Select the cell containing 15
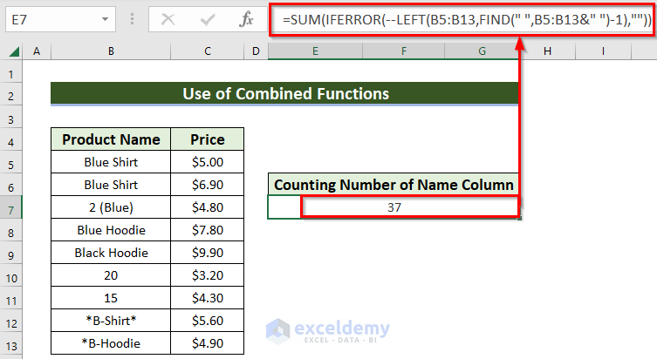The height and width of the screenshot is (359, 657). click(111, 297)
